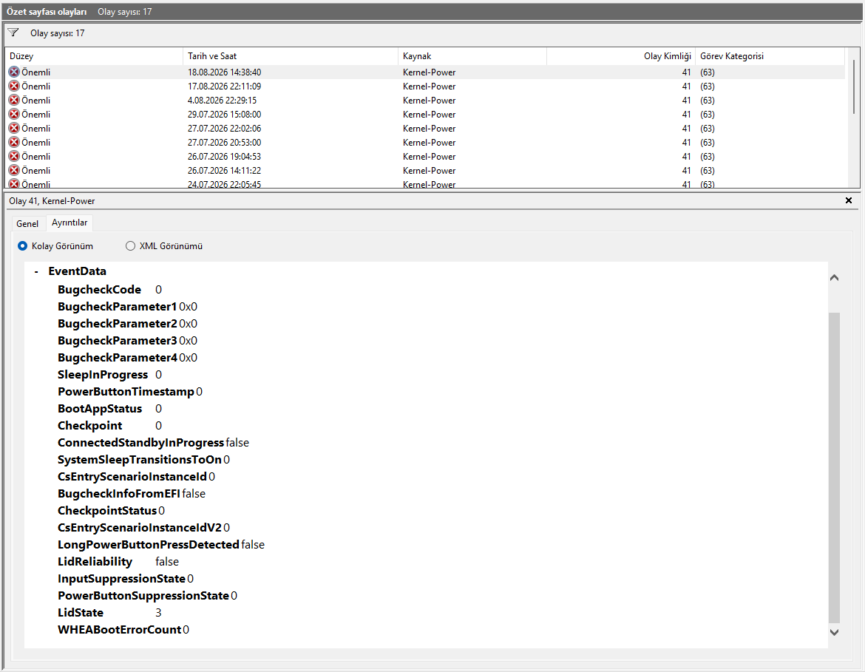
Task: Click the details pane scroll up arrow
Action: [834, 277]
